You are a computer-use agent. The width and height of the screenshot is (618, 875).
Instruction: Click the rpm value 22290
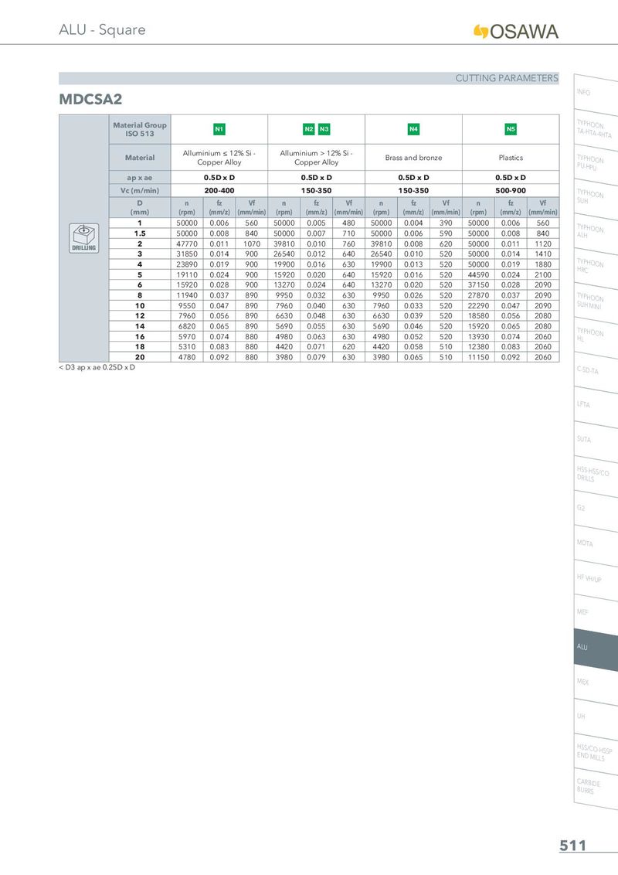[x=478, y=306]
